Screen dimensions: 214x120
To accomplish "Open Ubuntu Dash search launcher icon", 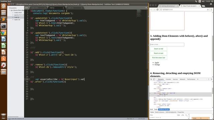I will tap(4, 6).
